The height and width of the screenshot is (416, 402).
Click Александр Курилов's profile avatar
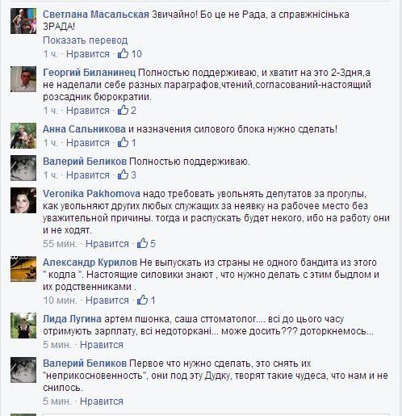click(x=23, y=269)
